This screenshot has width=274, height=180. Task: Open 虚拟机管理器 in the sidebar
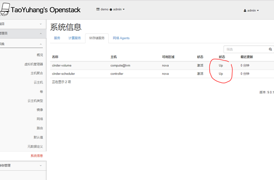34,64
